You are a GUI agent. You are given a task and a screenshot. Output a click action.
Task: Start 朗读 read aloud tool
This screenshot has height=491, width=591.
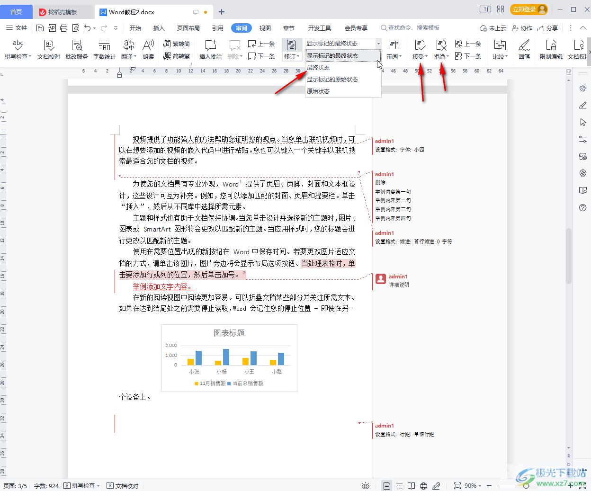click(148, 50)
